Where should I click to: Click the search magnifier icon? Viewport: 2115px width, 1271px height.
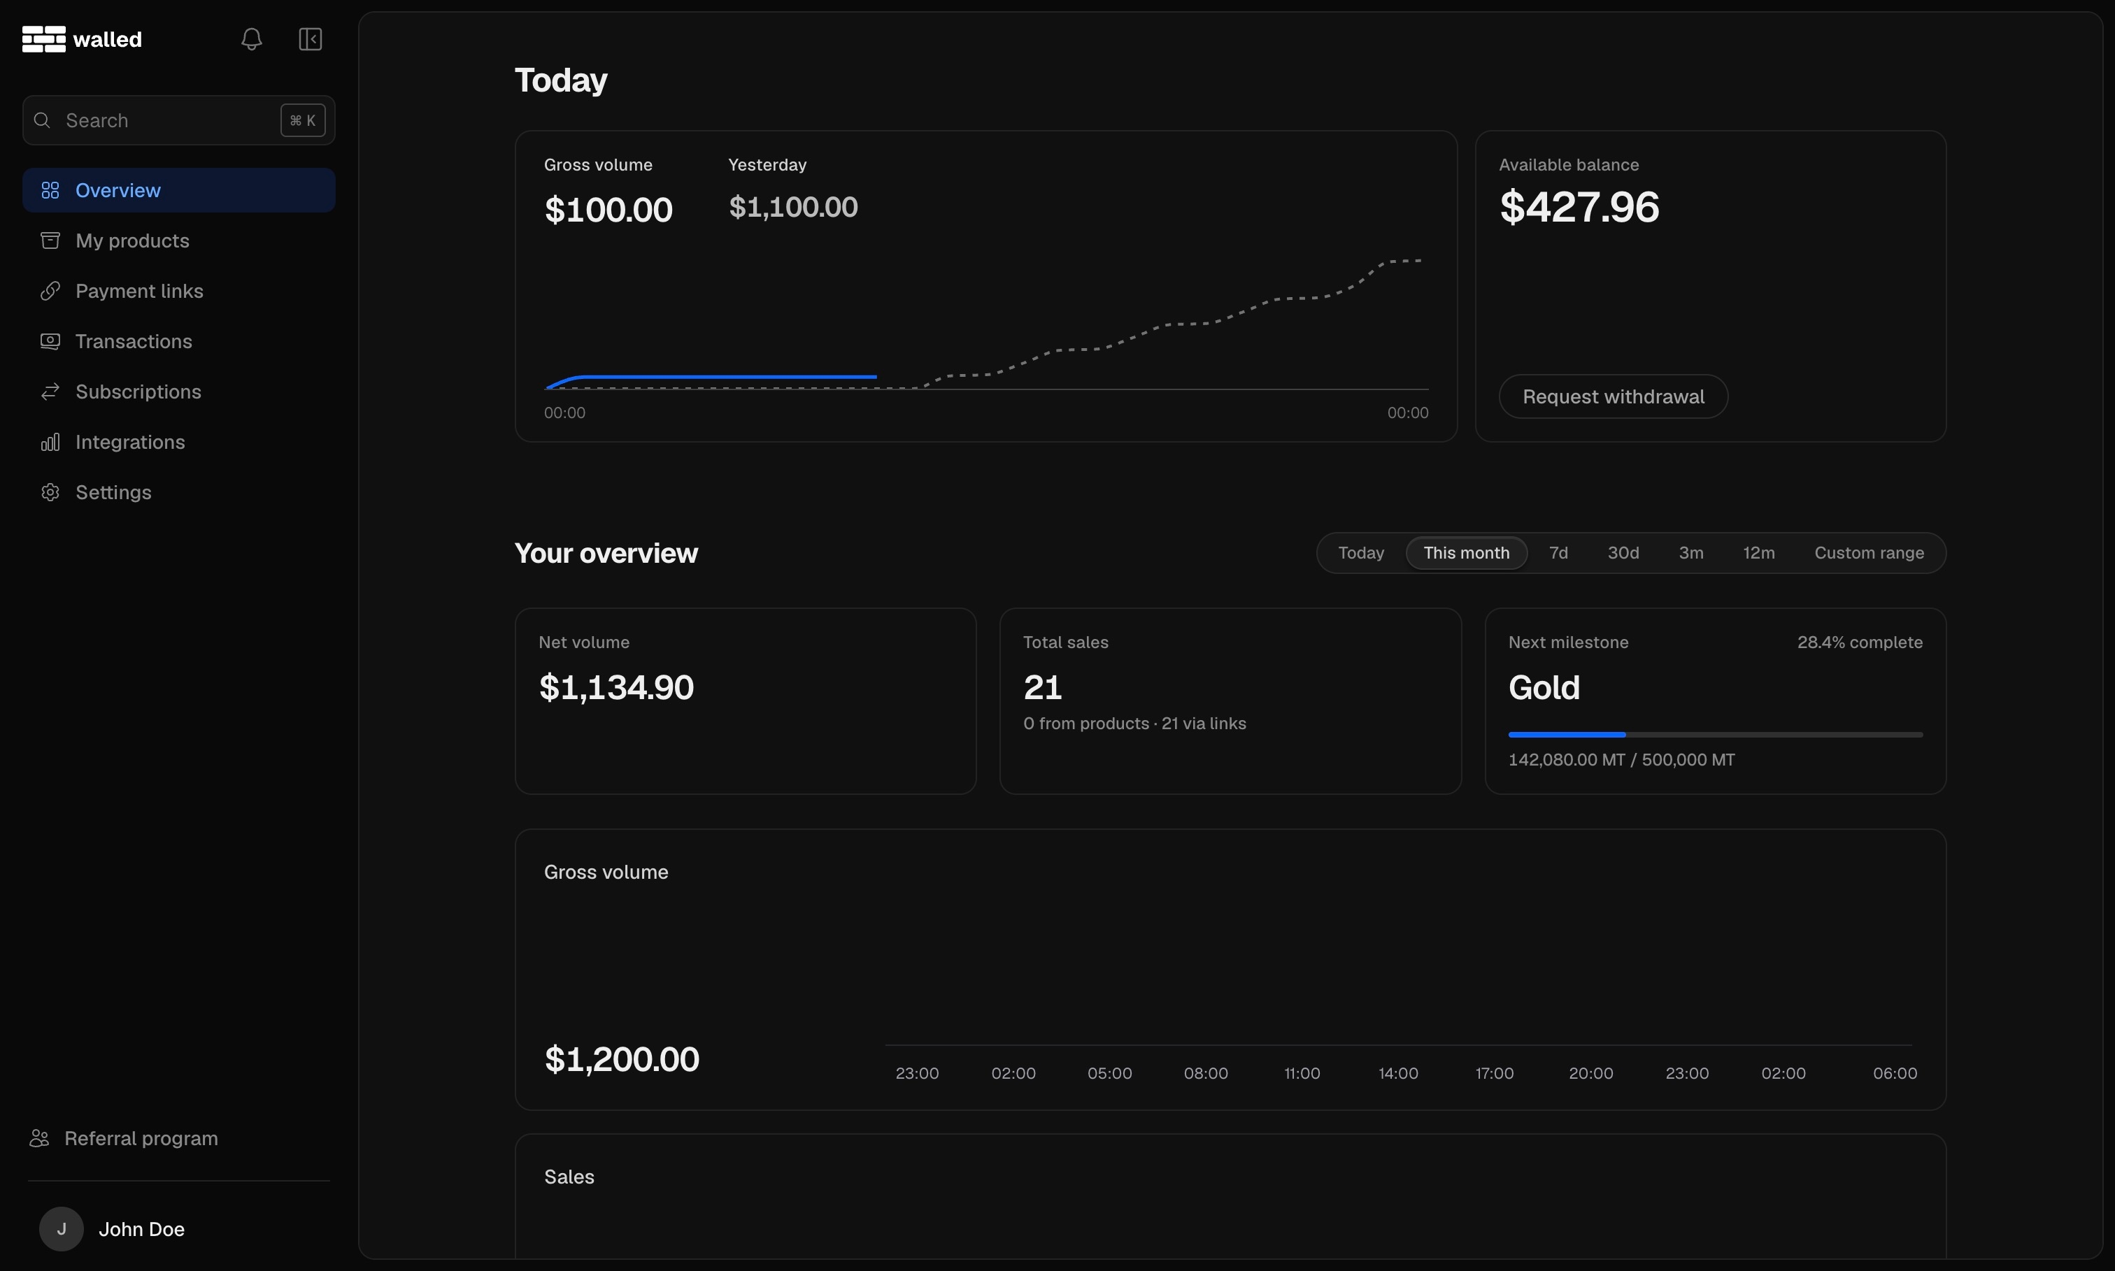click(x=42, y=121)
